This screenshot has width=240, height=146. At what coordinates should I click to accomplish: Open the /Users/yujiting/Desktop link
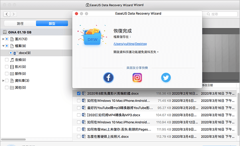130,44
